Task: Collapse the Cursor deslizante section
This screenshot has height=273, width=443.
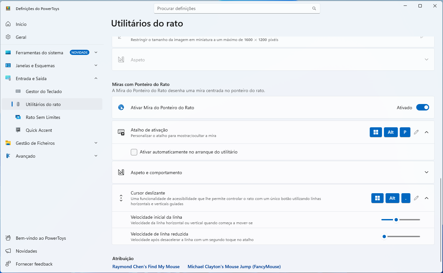Action: tap(426, 198)
